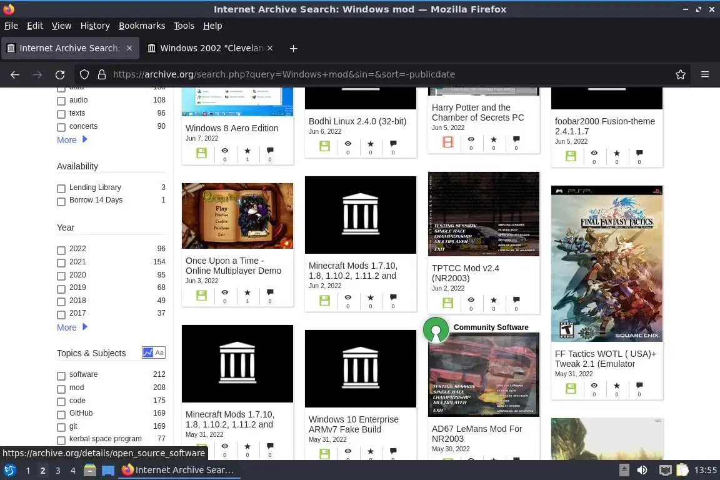Viewport: 720px width, 480px height.
Task: Click reviews bubble icon on foobar2000 Fusion-theme card
Action: [x=639, y=153]
